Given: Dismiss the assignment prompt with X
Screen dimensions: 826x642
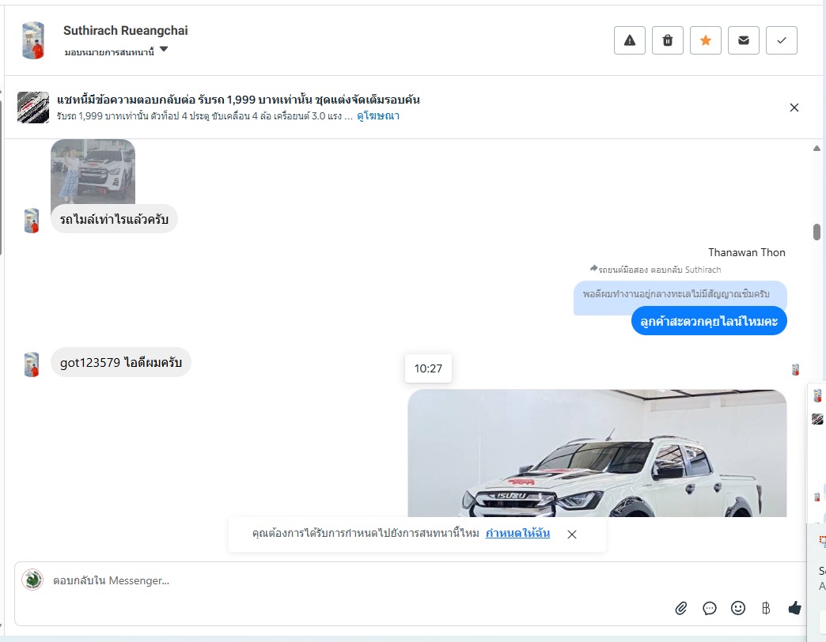Looking at the screenshot, I should click(571, 534).
